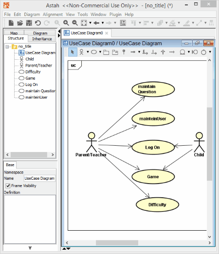Switch to the Inheritance tab
219x254 pixels.
pyautogui.click(x=42, y=39)
